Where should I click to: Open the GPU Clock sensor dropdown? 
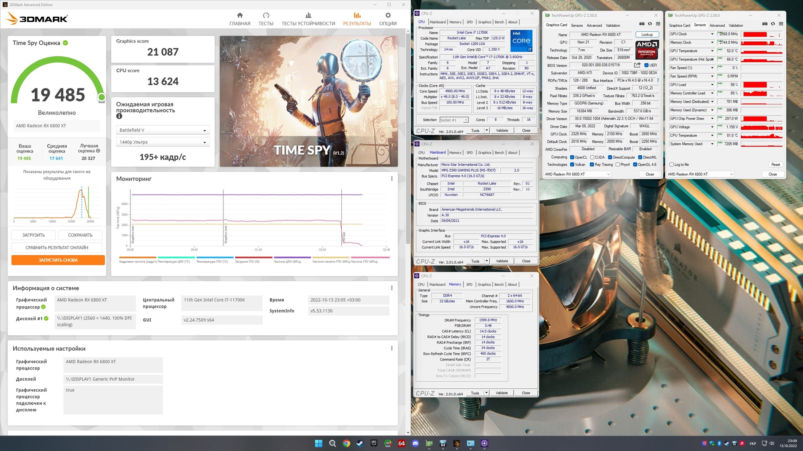tap(712, 34)
